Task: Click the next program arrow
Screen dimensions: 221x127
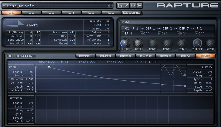Action: coord(111,6)
